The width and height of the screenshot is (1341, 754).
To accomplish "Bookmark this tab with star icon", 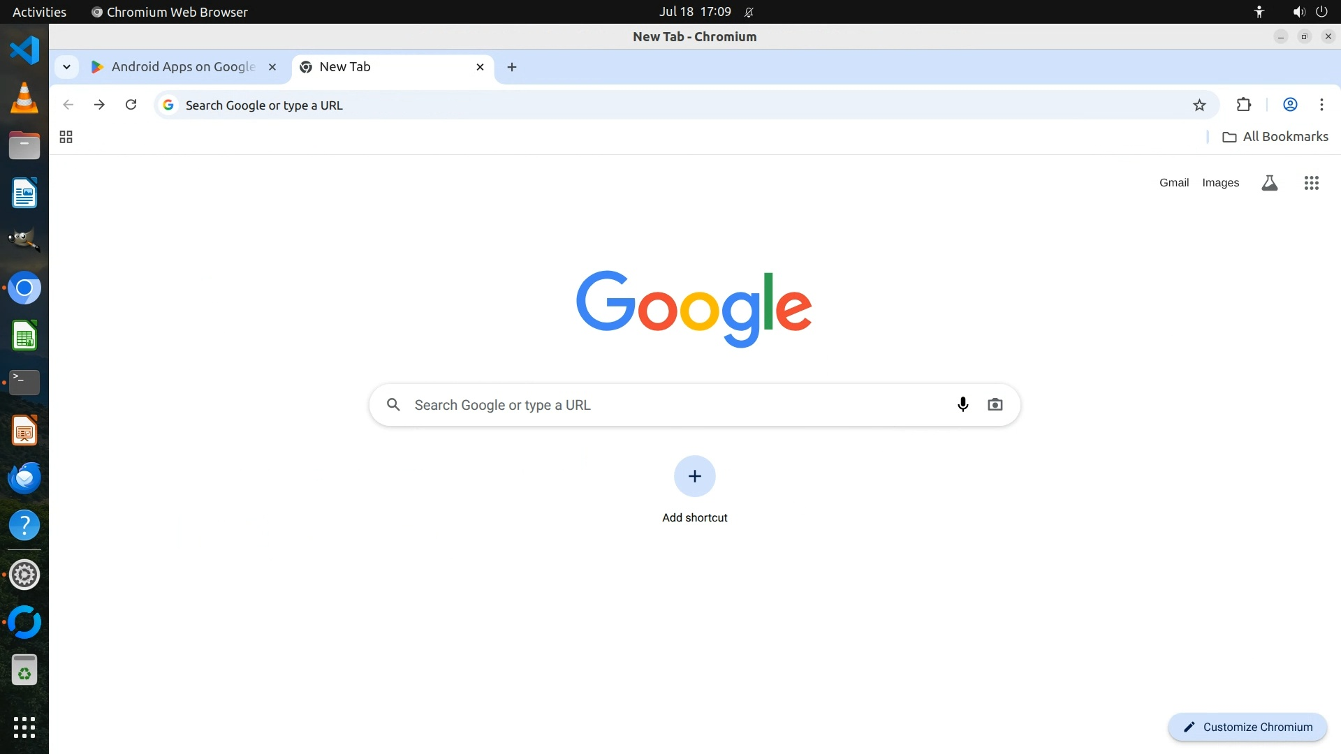I will (x=1199, y=105).
